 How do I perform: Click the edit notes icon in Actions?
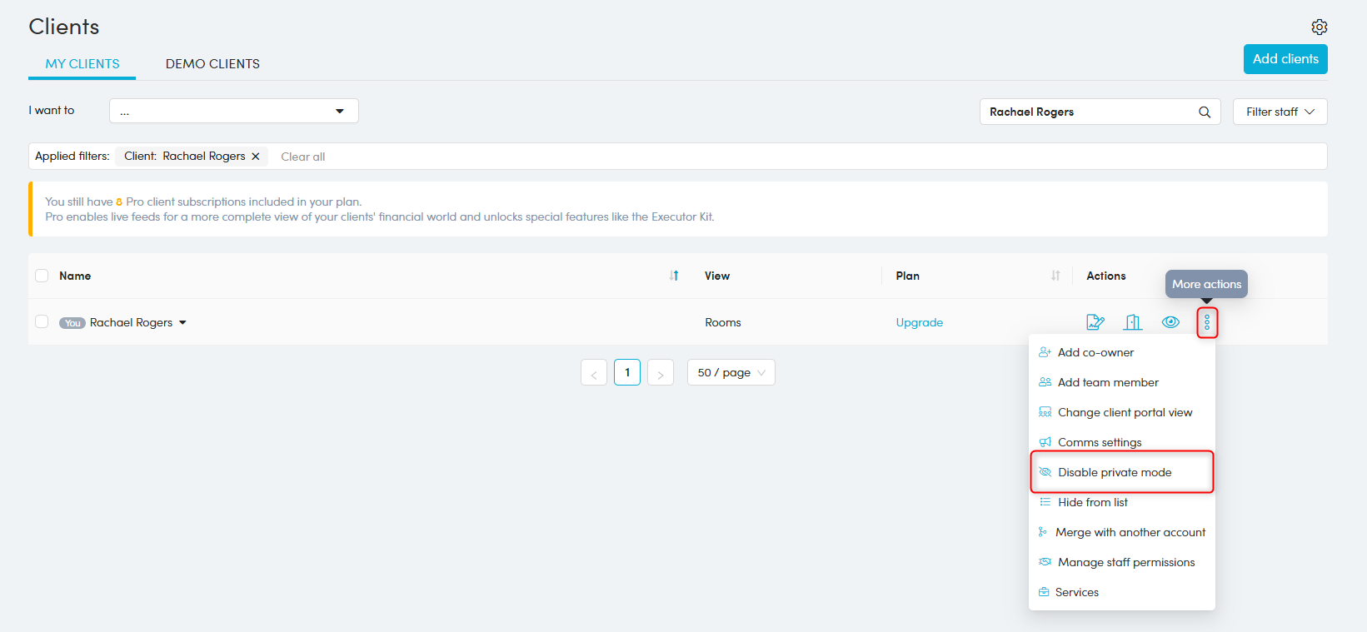pos(1095,322)
